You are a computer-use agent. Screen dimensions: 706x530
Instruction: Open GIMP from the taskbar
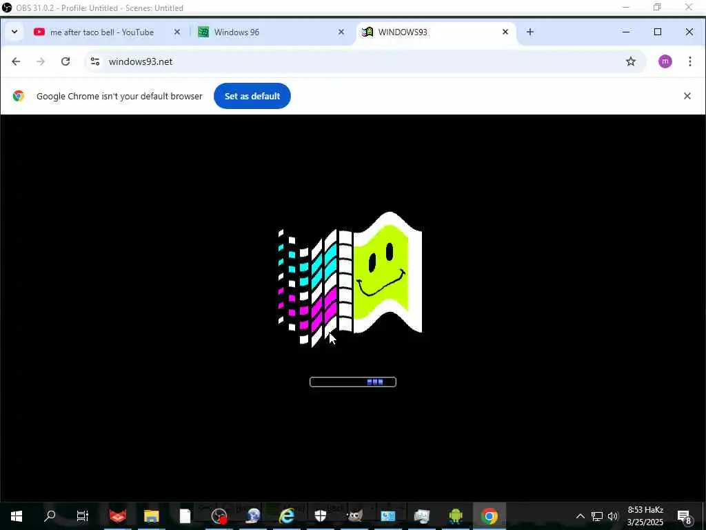click(354, 516)
